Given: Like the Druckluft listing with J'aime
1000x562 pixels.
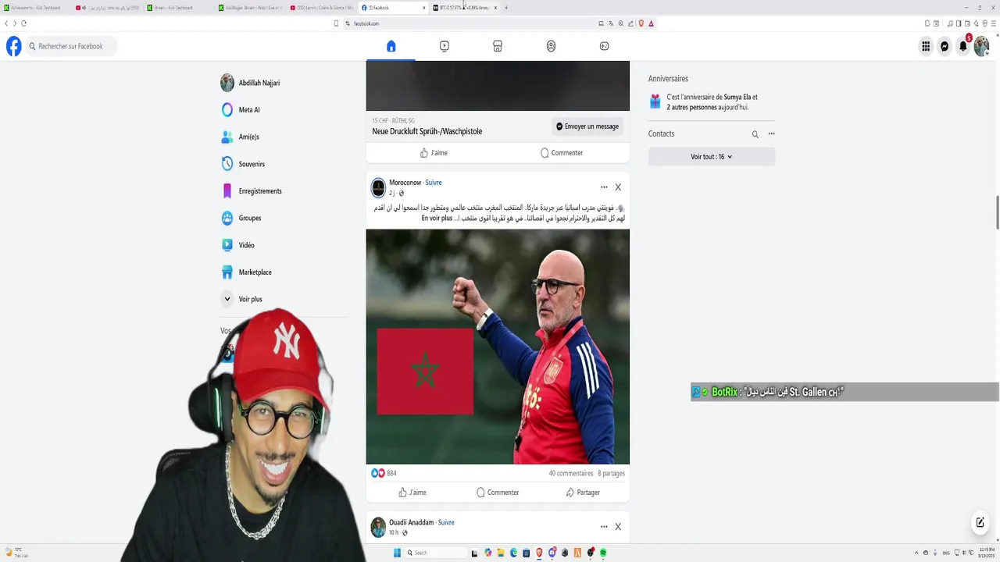Looking at the screenshot, I should (434, 153).
